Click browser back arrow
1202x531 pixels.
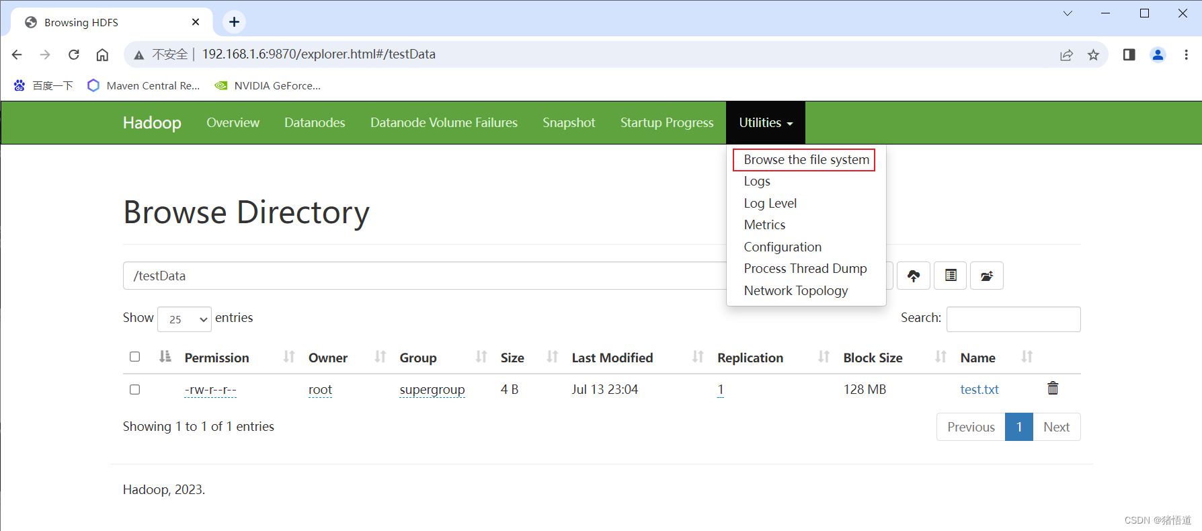(x=17, y=54)
